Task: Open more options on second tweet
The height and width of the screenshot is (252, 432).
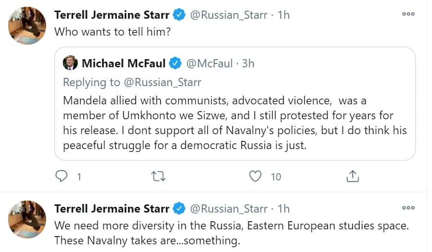Action: pos(408,208)
